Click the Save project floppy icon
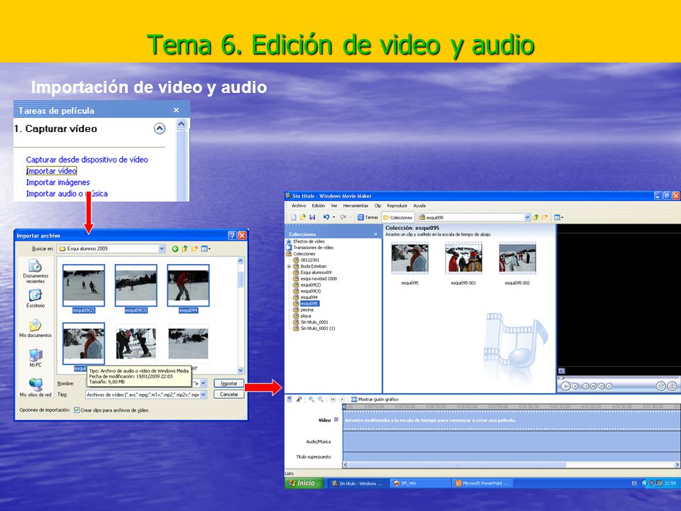The image size is (681, 511). click(x=312, y=217)
